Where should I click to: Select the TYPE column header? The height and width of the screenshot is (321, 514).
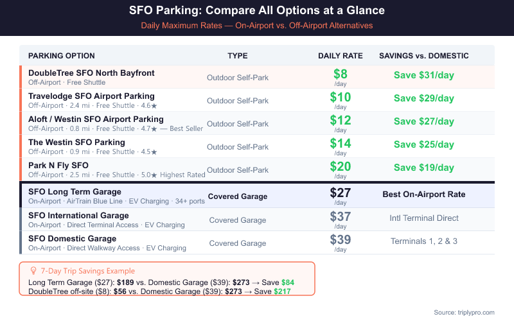pyautogui.click(x=238, y=56)
